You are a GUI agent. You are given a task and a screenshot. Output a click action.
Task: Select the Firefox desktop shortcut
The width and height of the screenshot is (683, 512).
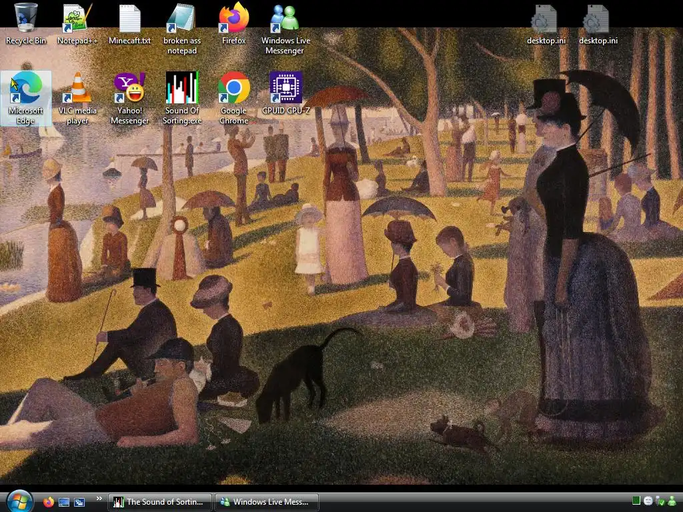coord(234,24)
